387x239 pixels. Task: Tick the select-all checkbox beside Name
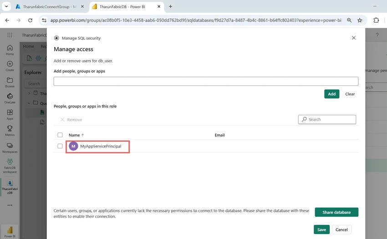(x=60, y=135)
